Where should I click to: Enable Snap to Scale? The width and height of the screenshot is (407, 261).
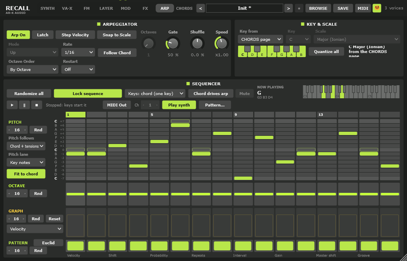(x=116, y=35)
